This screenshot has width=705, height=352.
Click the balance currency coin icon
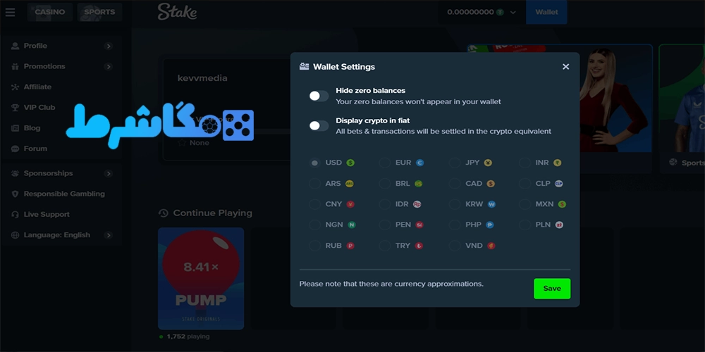(500, 12)
